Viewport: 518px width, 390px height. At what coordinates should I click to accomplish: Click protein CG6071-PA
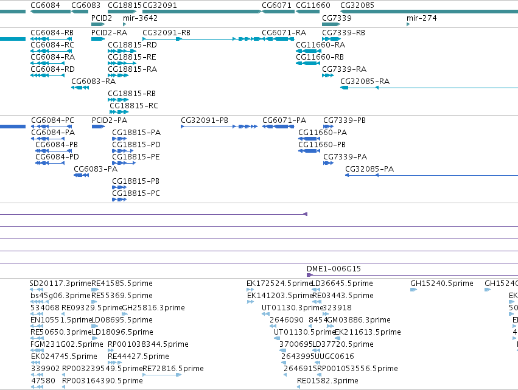tap(284, 120)
